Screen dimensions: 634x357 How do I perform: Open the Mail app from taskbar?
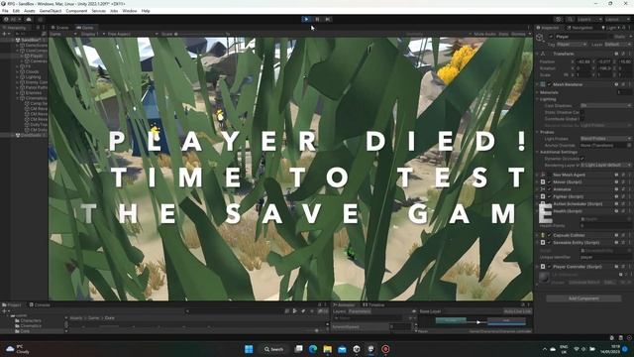342,349
